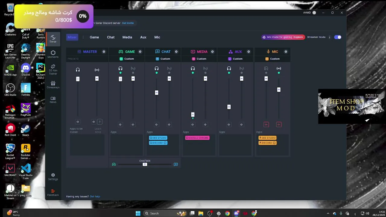Open the CHAT Custom preset dropdown
The image size is (386, 217).
163,59
